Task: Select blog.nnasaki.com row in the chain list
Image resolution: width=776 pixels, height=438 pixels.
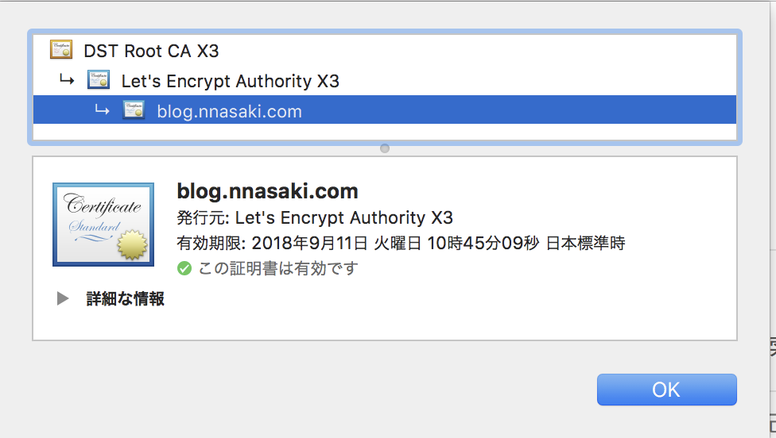Action: coord(385,109)
